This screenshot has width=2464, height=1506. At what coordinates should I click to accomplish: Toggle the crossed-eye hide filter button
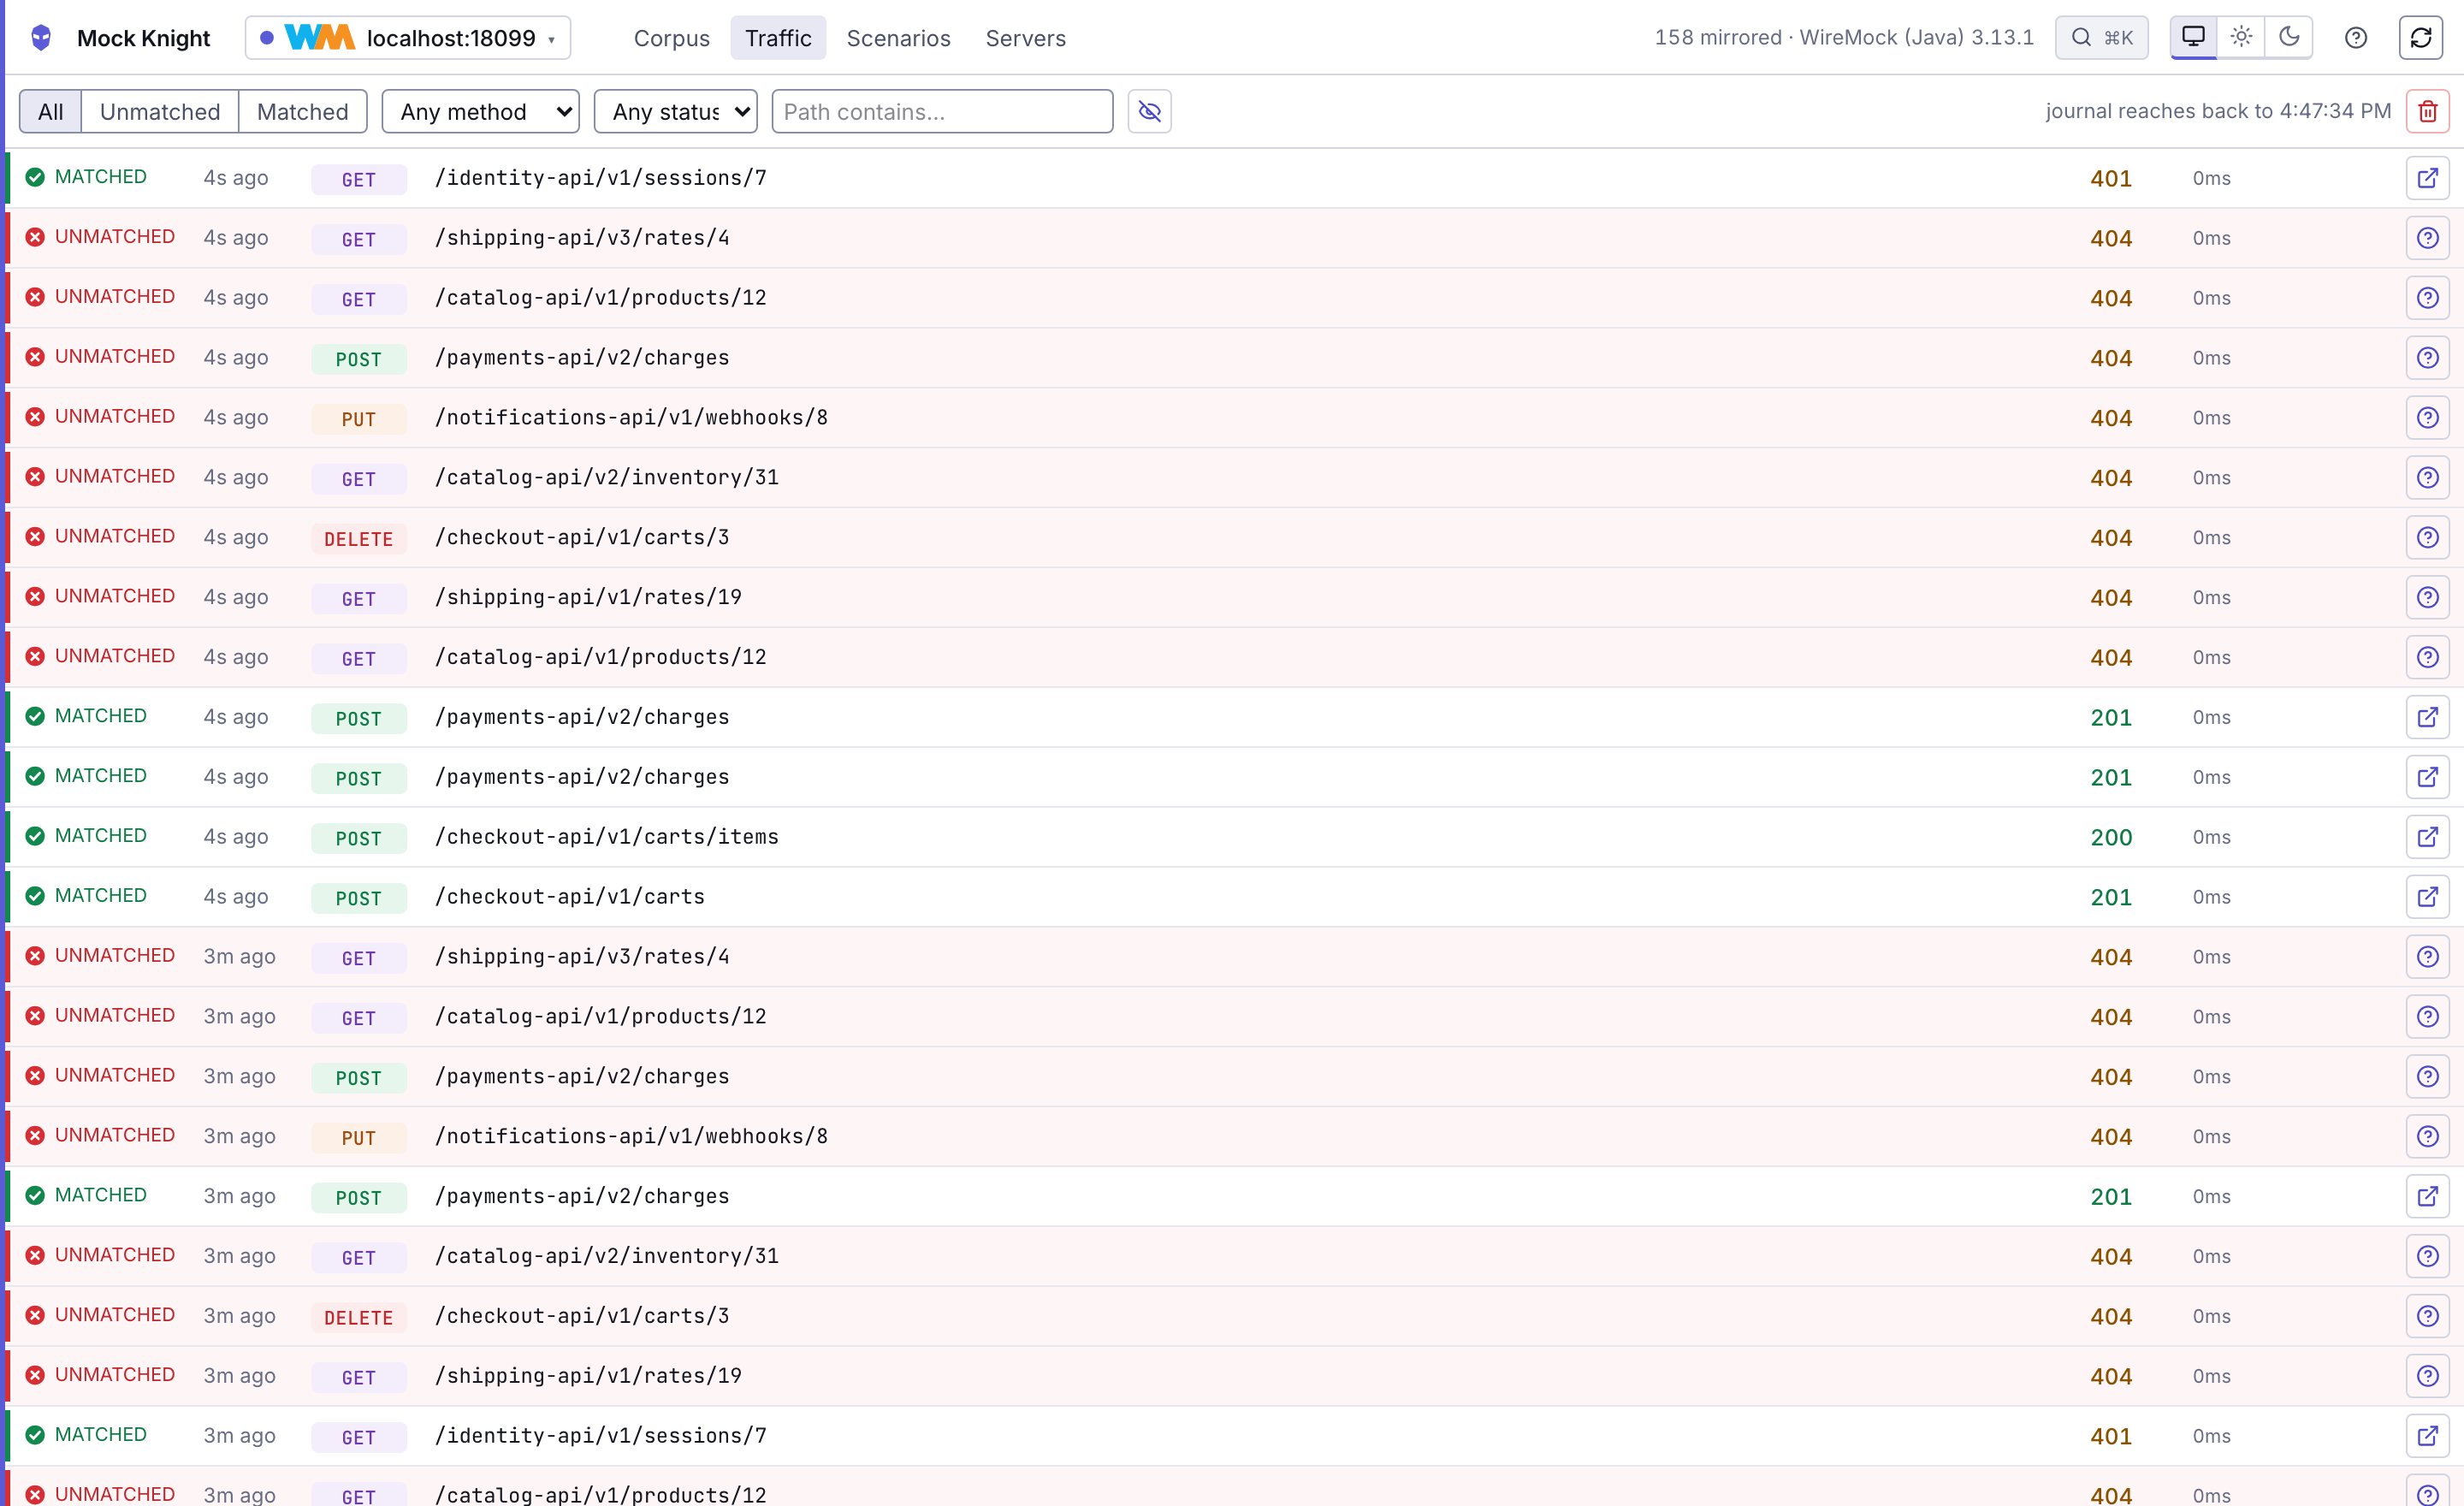tap(1150, 111)
